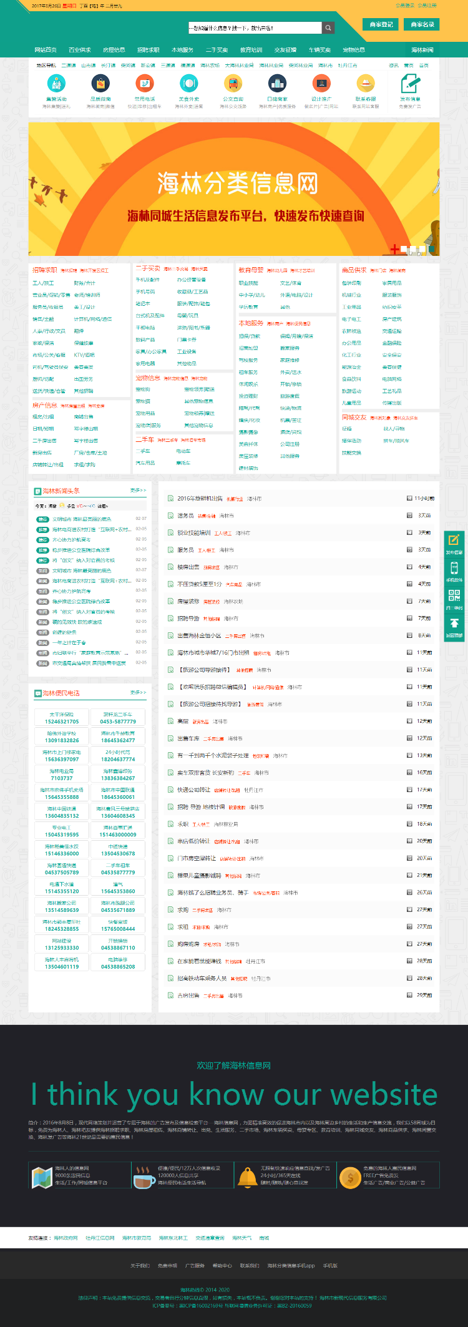
Task: Open the 品质微商 icon
Action: click(x=100, y=83)
